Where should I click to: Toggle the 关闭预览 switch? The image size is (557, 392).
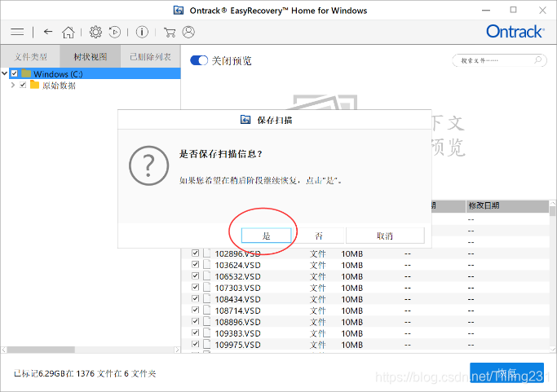(x=199, y=60)
